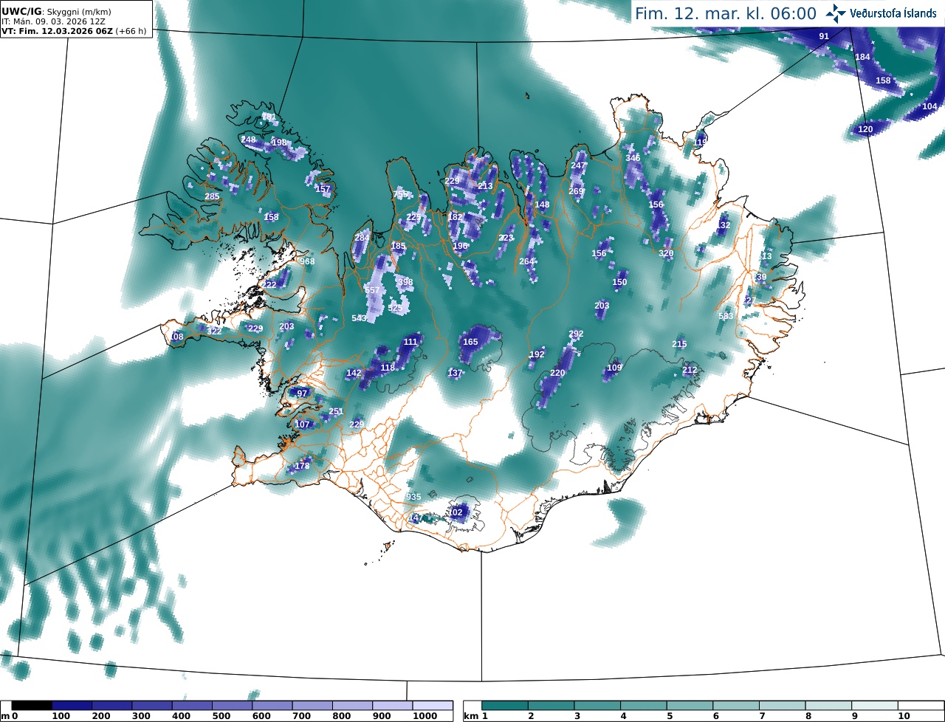
Task: Click the visibility value 196 on the map
Action: 460,246
